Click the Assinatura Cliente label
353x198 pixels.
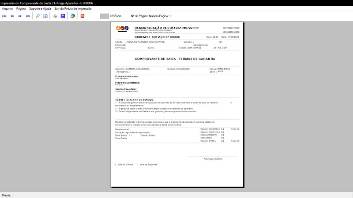click(x=213, y=159)
